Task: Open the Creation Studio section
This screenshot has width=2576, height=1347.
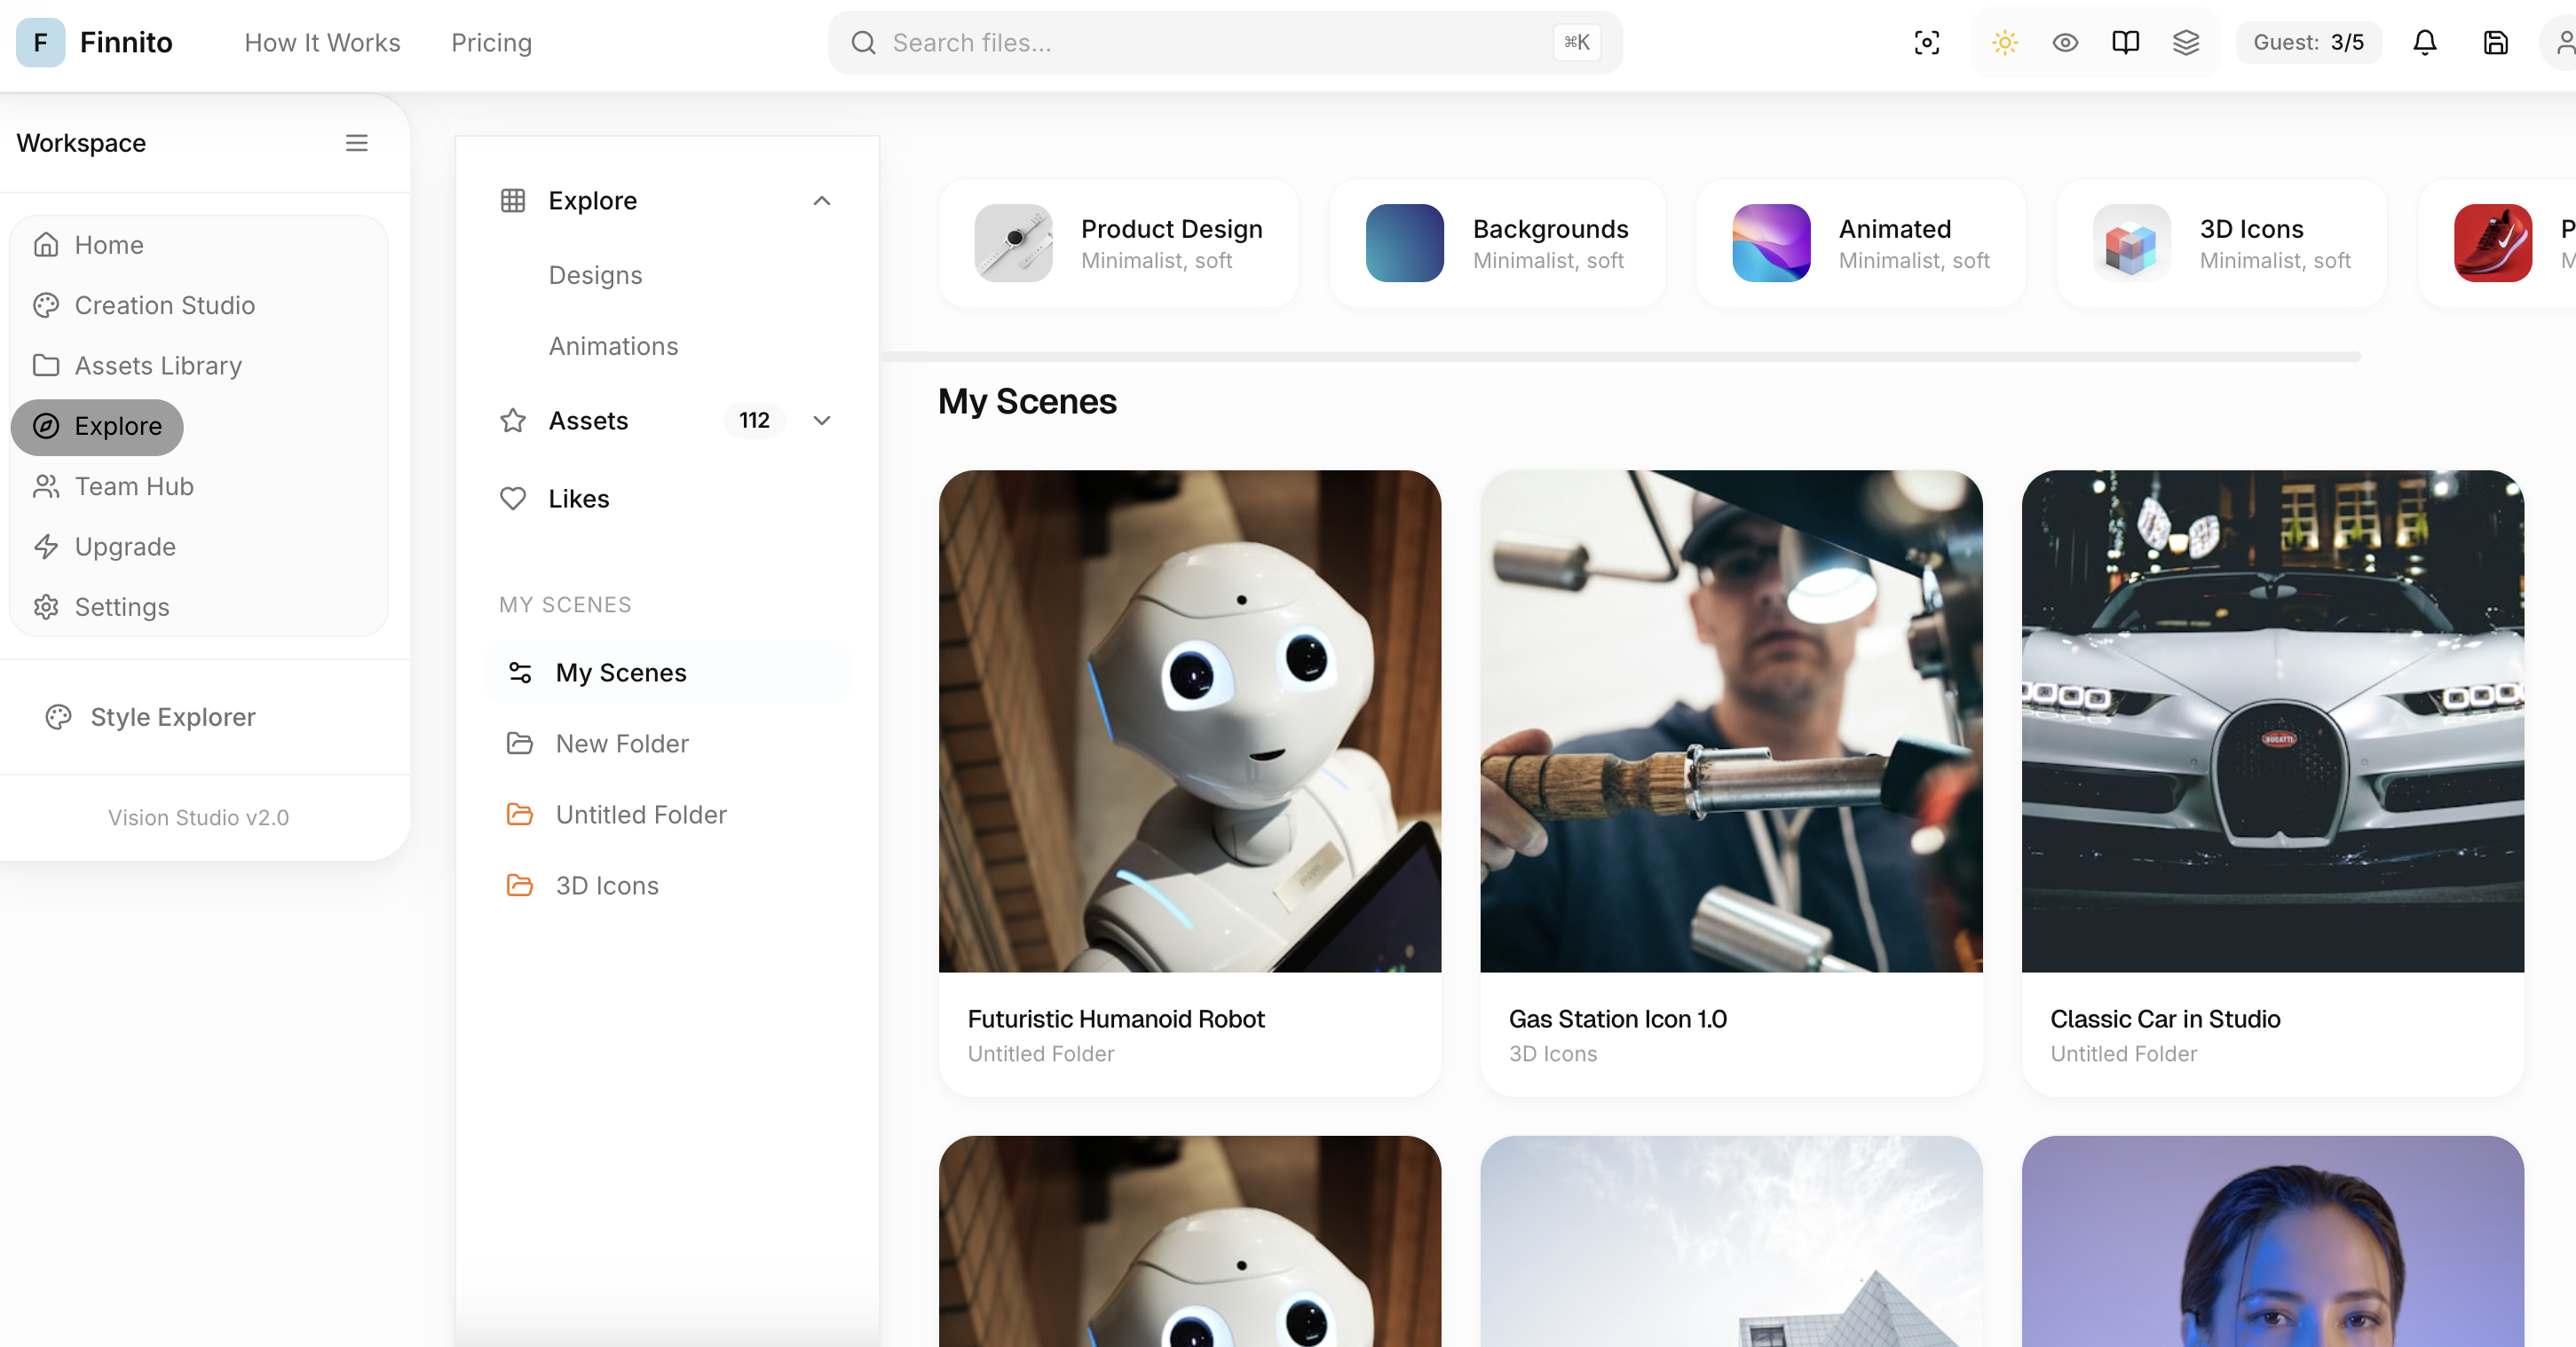Action: pos(164,305)
